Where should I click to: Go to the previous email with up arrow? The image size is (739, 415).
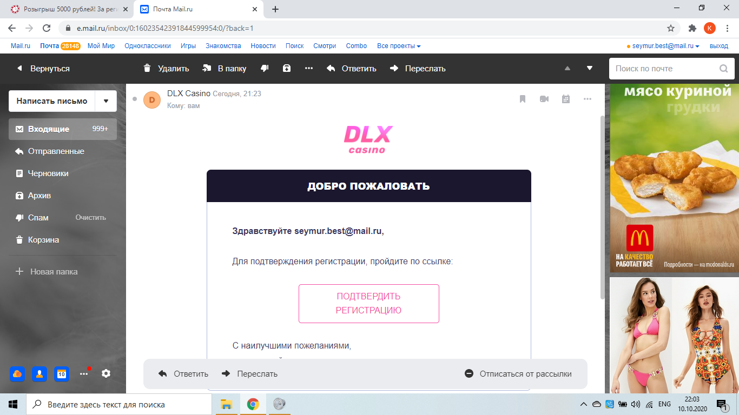coord(568,69)
